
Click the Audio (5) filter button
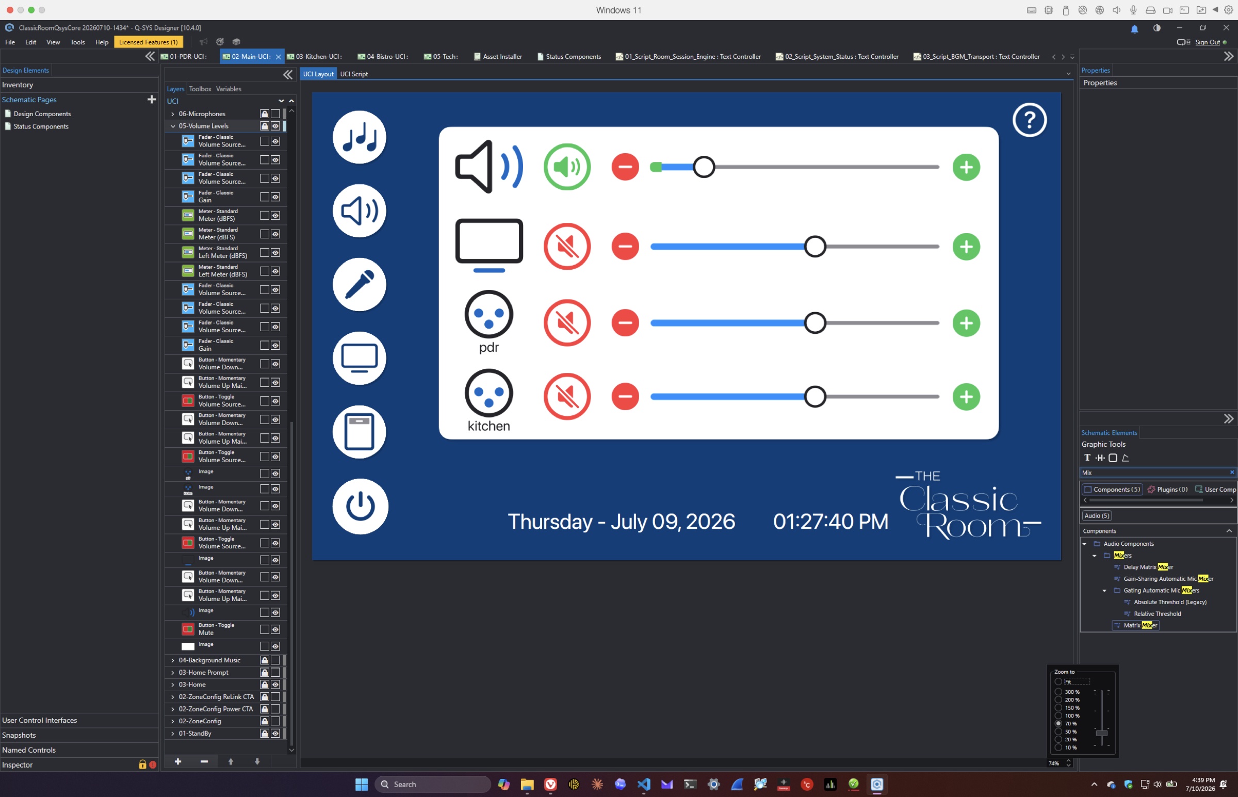point(1097,515)
